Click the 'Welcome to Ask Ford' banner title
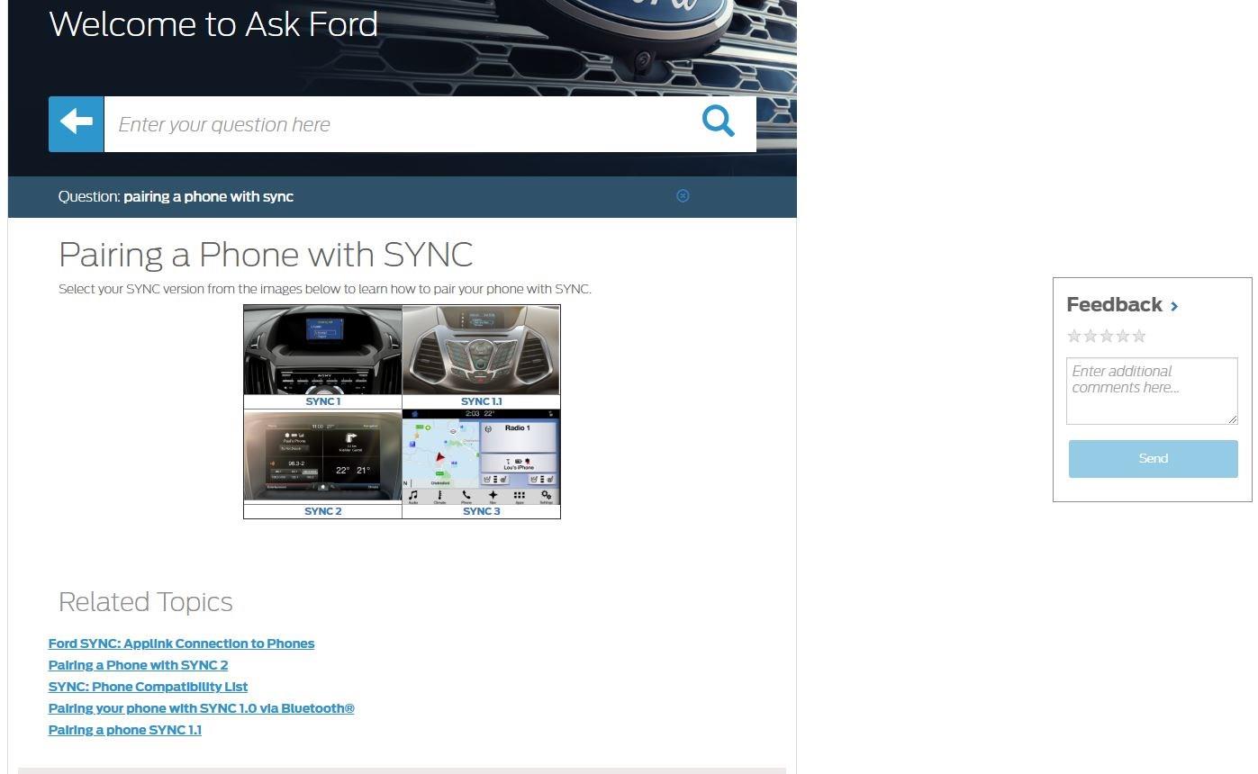This screenshot has height=774, width=1258. 213,24
